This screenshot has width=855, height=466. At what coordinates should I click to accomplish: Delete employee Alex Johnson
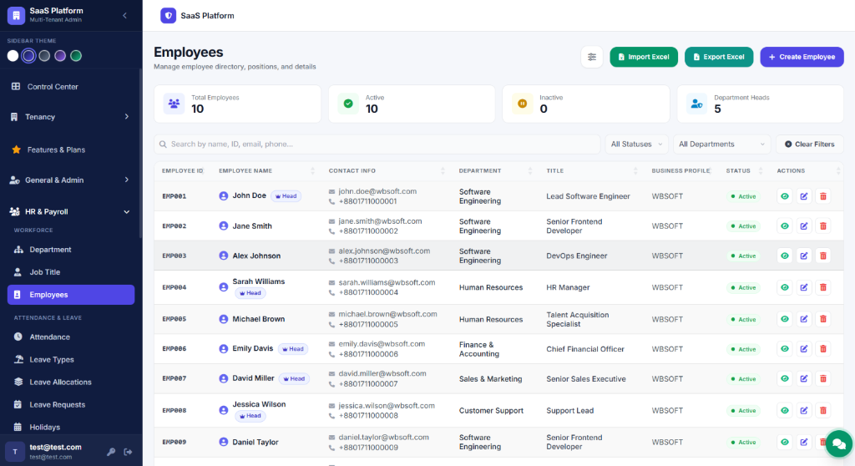pos(823,256)
